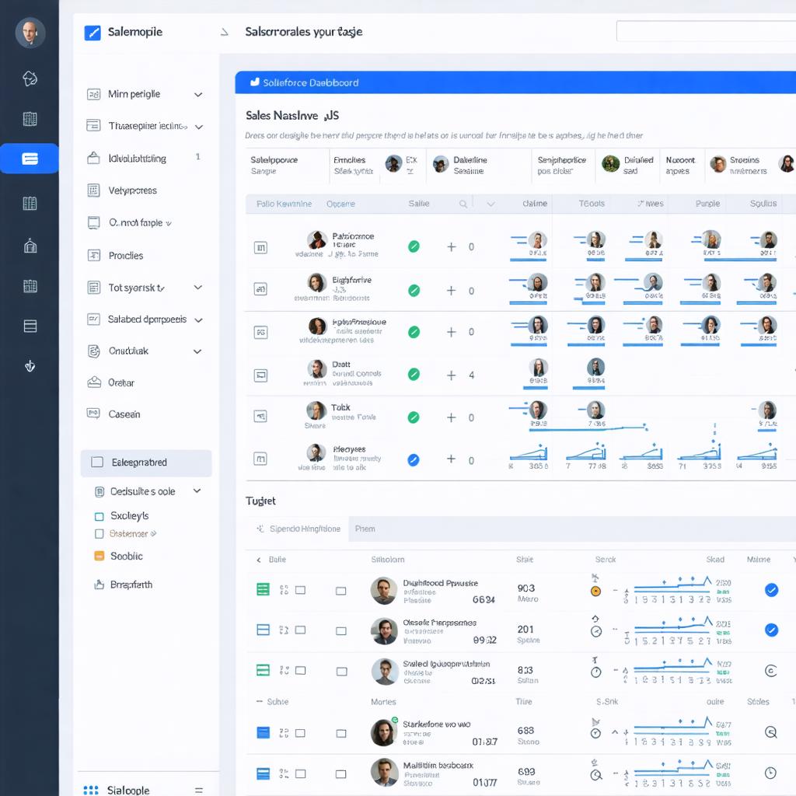Click the cloud icon in the dark sidebar
Viewport: 796px width, 796px height.
coord(30,79)
